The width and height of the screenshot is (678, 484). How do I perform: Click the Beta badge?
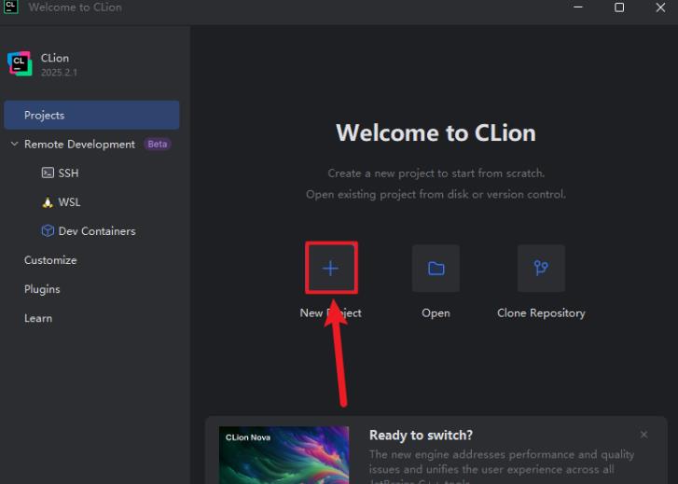(x=158, y=144)
